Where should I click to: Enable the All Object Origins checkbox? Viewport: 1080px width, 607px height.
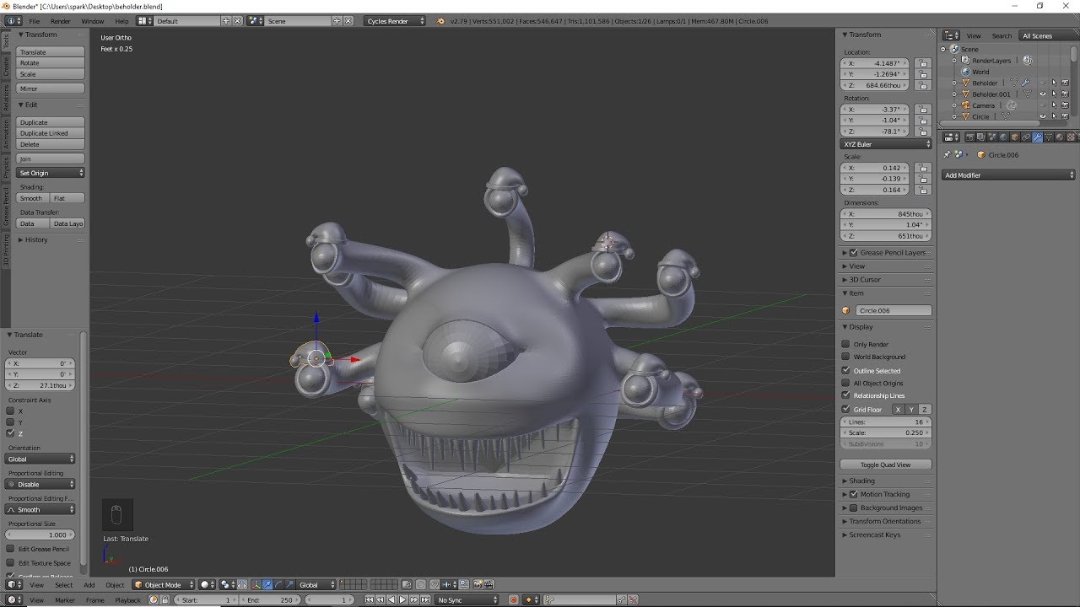tap(845, 383)
